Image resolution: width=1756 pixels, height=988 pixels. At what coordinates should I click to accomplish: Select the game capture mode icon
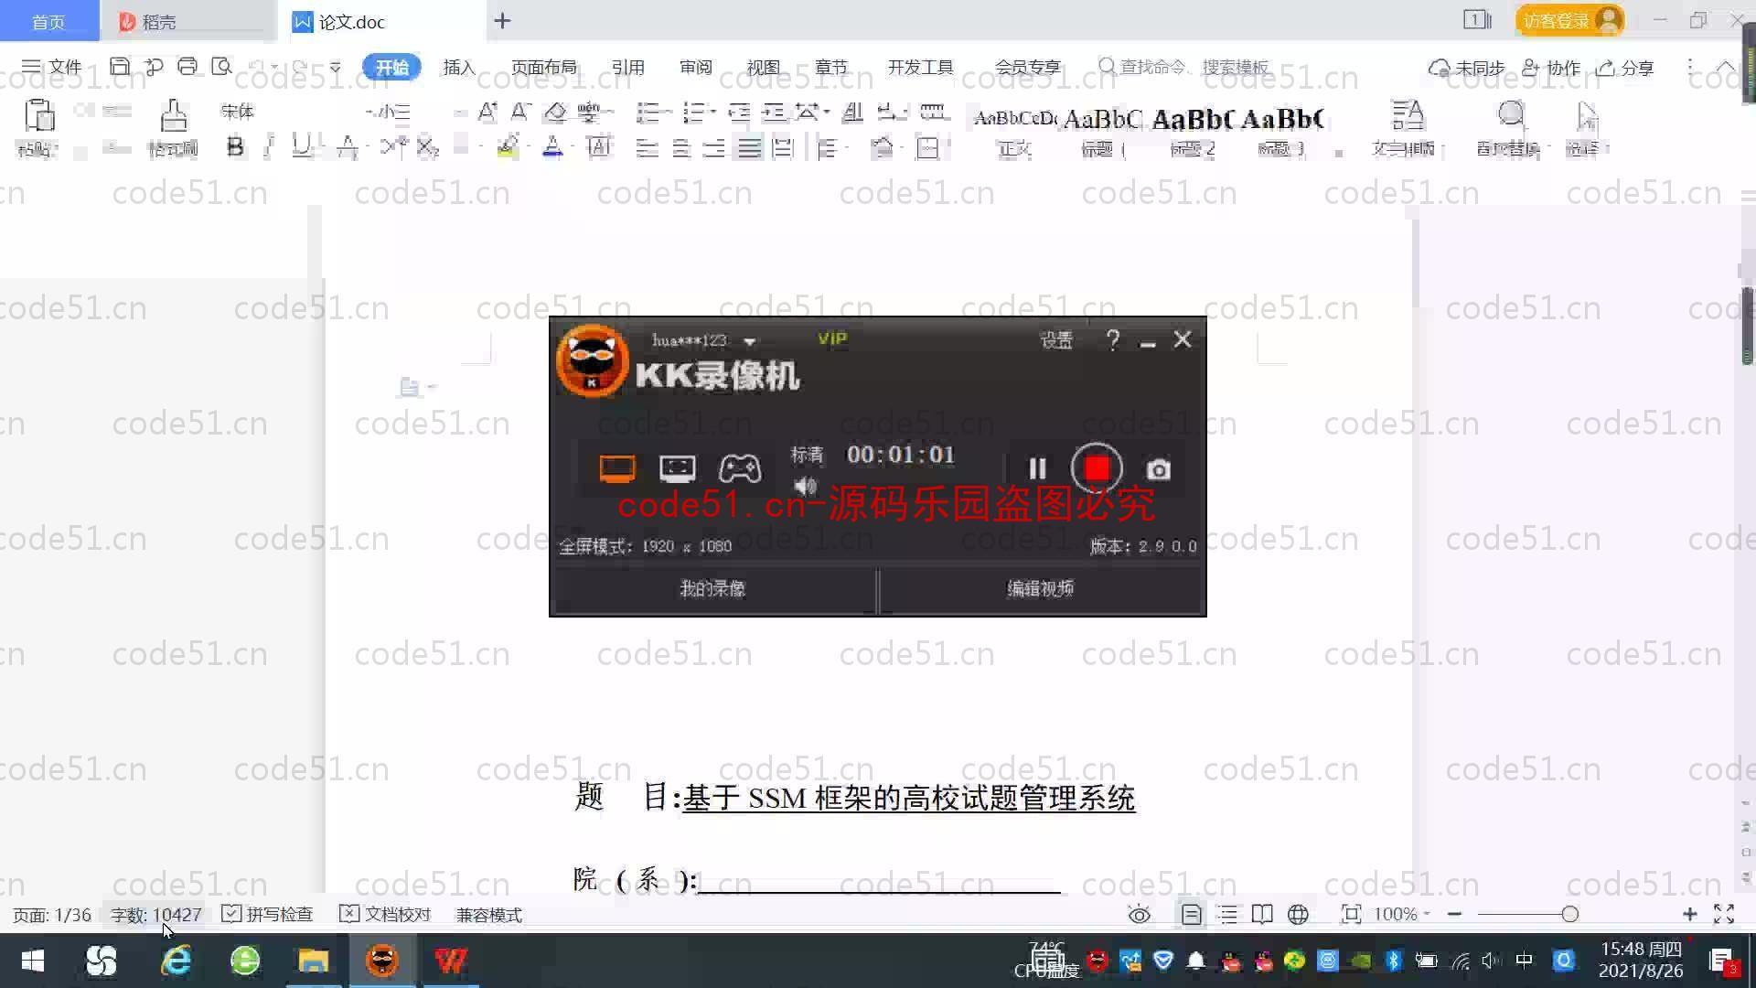tap(739, 468)
